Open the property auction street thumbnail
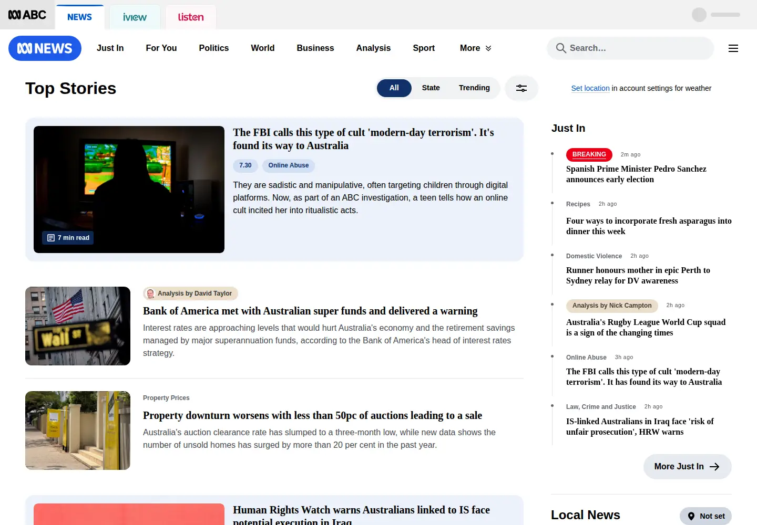Screen dimensions: 757x525 coord(78,430)
